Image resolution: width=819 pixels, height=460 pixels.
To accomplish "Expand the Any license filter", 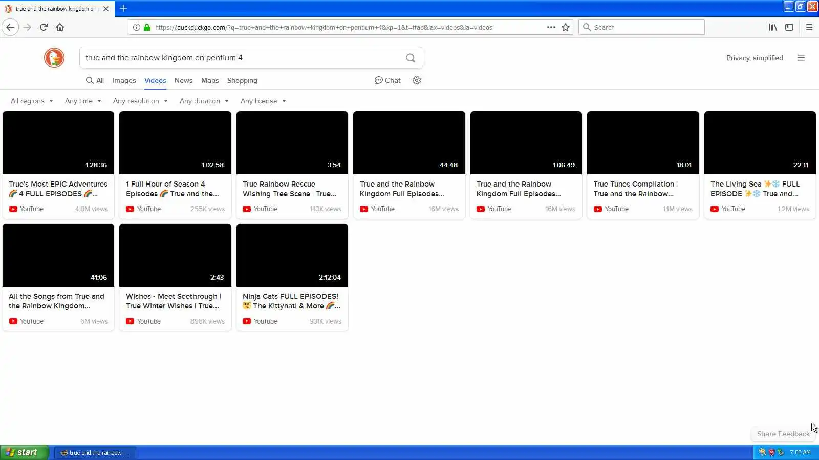I will click(263, 101).
